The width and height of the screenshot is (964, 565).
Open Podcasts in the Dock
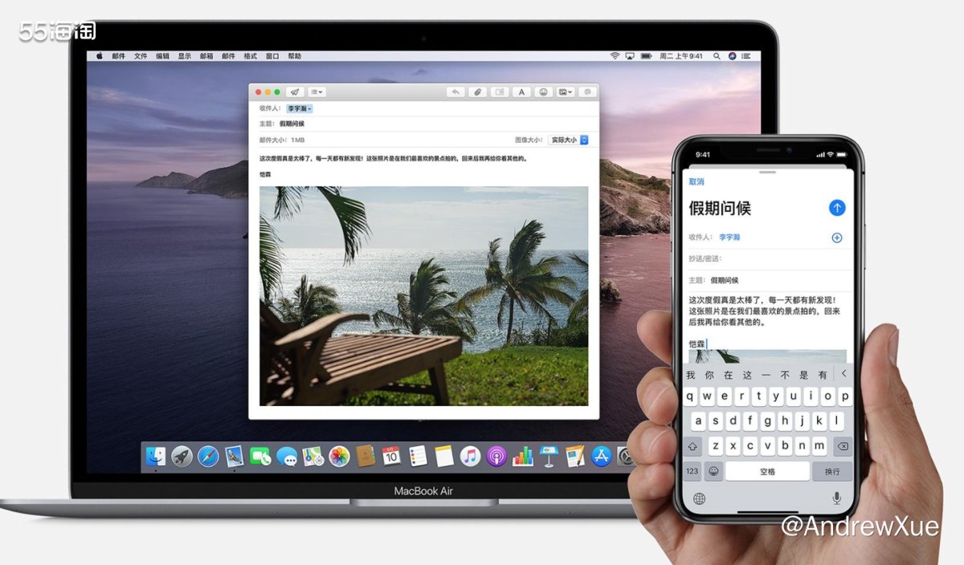(496, 457)
